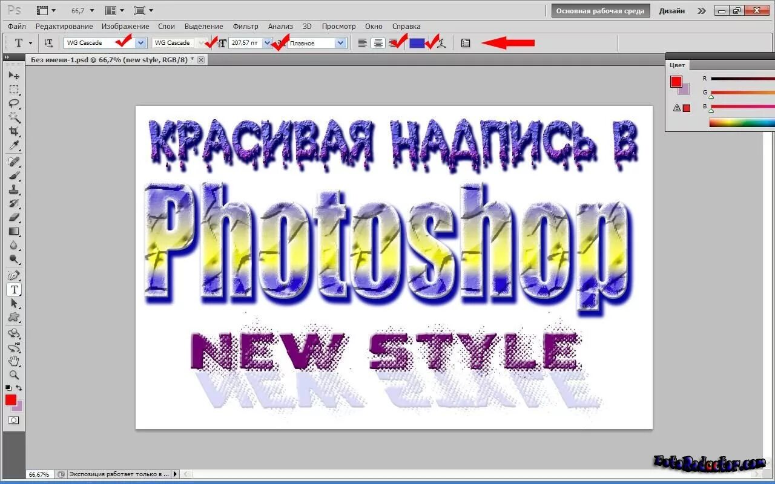Activate Основная рабочая среда workspace

coord(601,11)
